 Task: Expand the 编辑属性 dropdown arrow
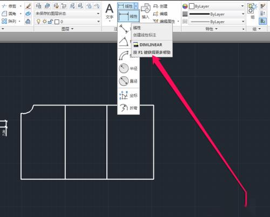[x=178, y=21]
